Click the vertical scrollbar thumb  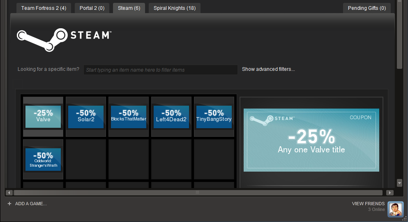click(400, 35)
